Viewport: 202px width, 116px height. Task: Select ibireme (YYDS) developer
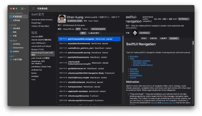(37, 49)
